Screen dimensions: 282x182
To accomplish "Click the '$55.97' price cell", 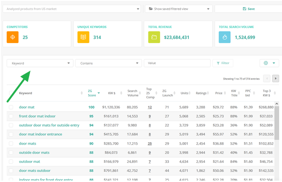I will point(218,134).
